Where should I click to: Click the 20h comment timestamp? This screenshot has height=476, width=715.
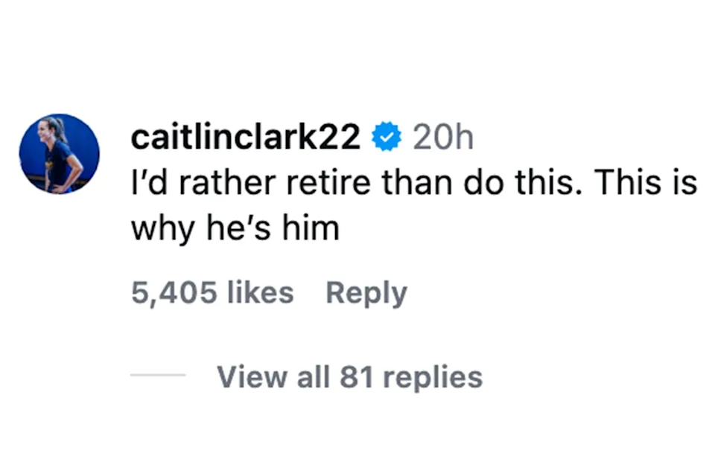point(442,138)
